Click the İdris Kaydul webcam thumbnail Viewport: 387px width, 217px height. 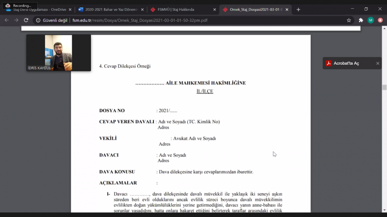59,53
